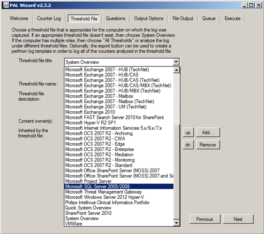
Task: Choose Microsoft OCS 2007 R2 - Archiving
Action: [x=119, y=133]
